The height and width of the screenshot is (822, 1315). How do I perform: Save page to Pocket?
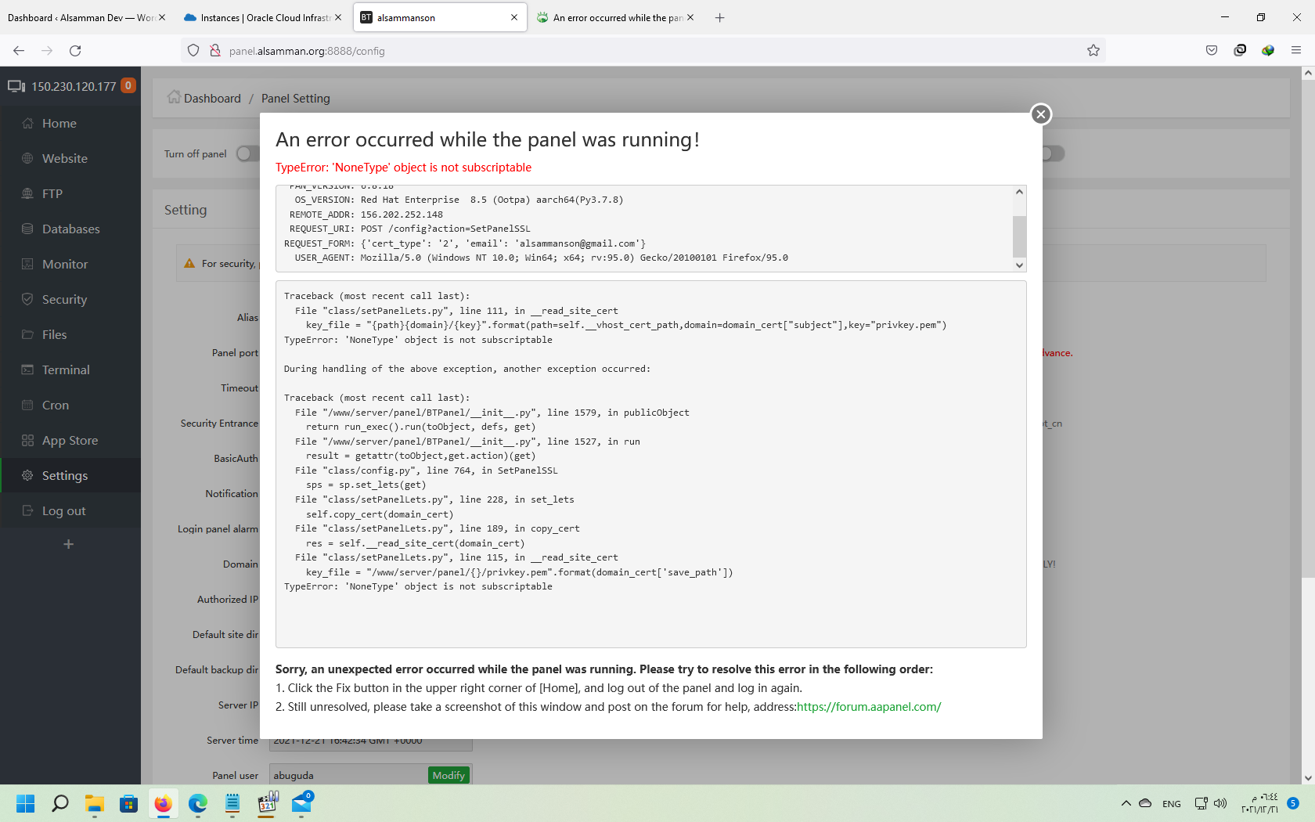click(x=1212, y=51)
